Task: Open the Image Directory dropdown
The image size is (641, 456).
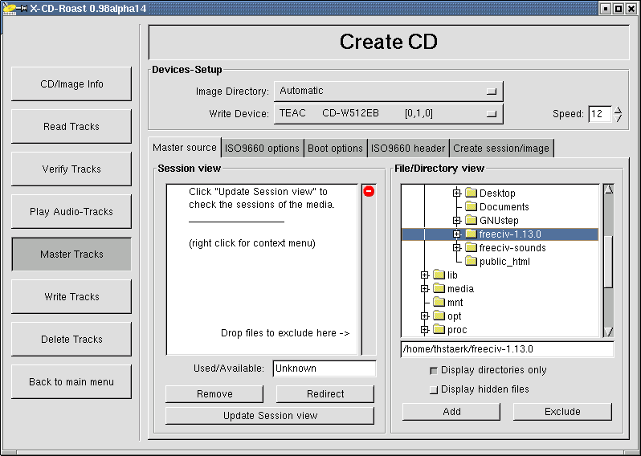Action: 388,91
